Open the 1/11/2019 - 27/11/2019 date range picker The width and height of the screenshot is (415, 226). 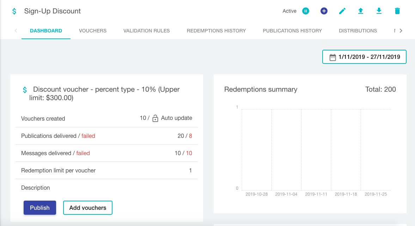pos(364,57)
